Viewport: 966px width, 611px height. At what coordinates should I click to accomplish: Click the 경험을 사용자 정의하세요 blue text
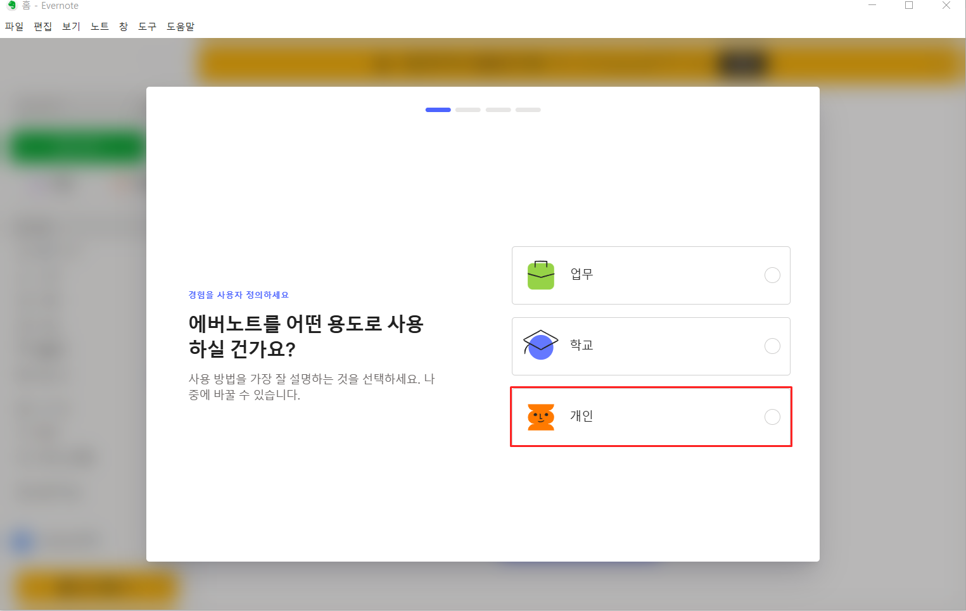[239, 295]
